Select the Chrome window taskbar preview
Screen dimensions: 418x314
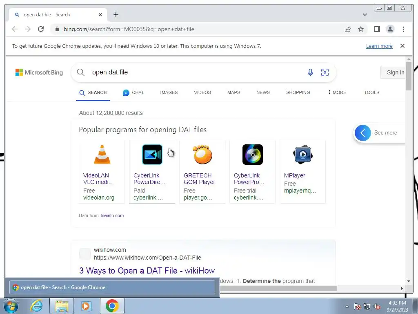[112, 287]
